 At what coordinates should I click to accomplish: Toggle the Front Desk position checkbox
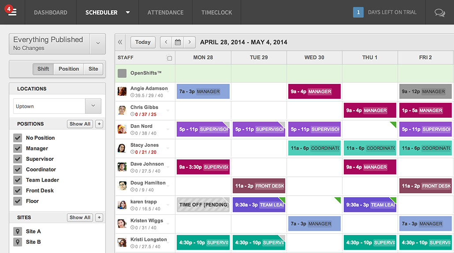(18, 191)
